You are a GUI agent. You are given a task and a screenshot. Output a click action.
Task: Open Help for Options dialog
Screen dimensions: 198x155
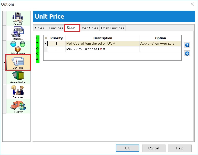(x=179, y=148)
